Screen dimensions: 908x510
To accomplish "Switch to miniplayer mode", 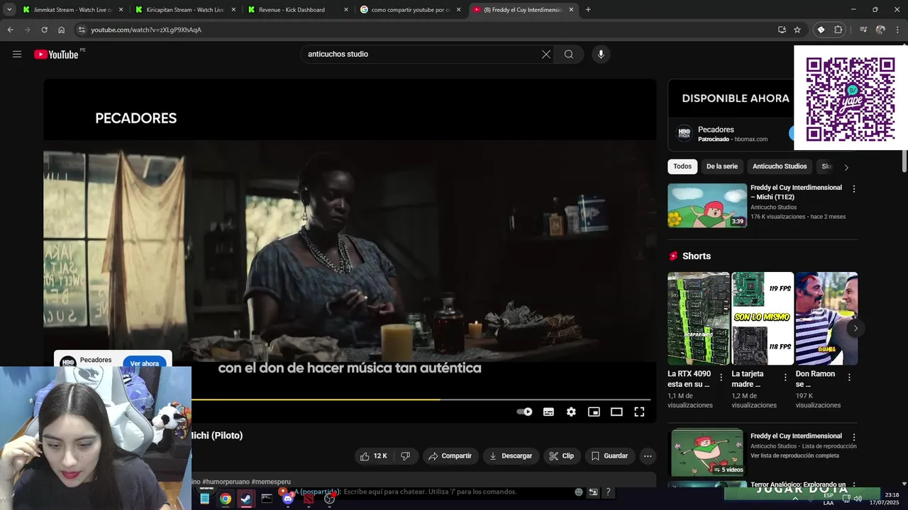I will (594, 412).
